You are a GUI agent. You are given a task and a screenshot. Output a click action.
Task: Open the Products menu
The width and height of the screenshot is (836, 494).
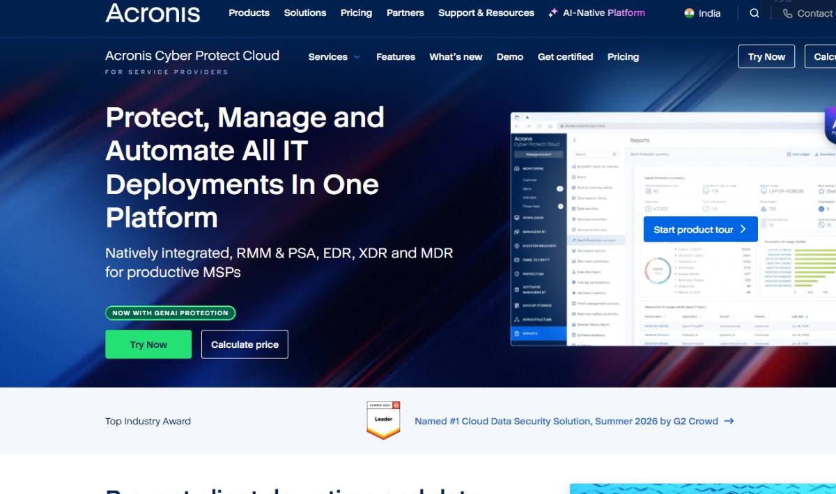pos(249,13)
